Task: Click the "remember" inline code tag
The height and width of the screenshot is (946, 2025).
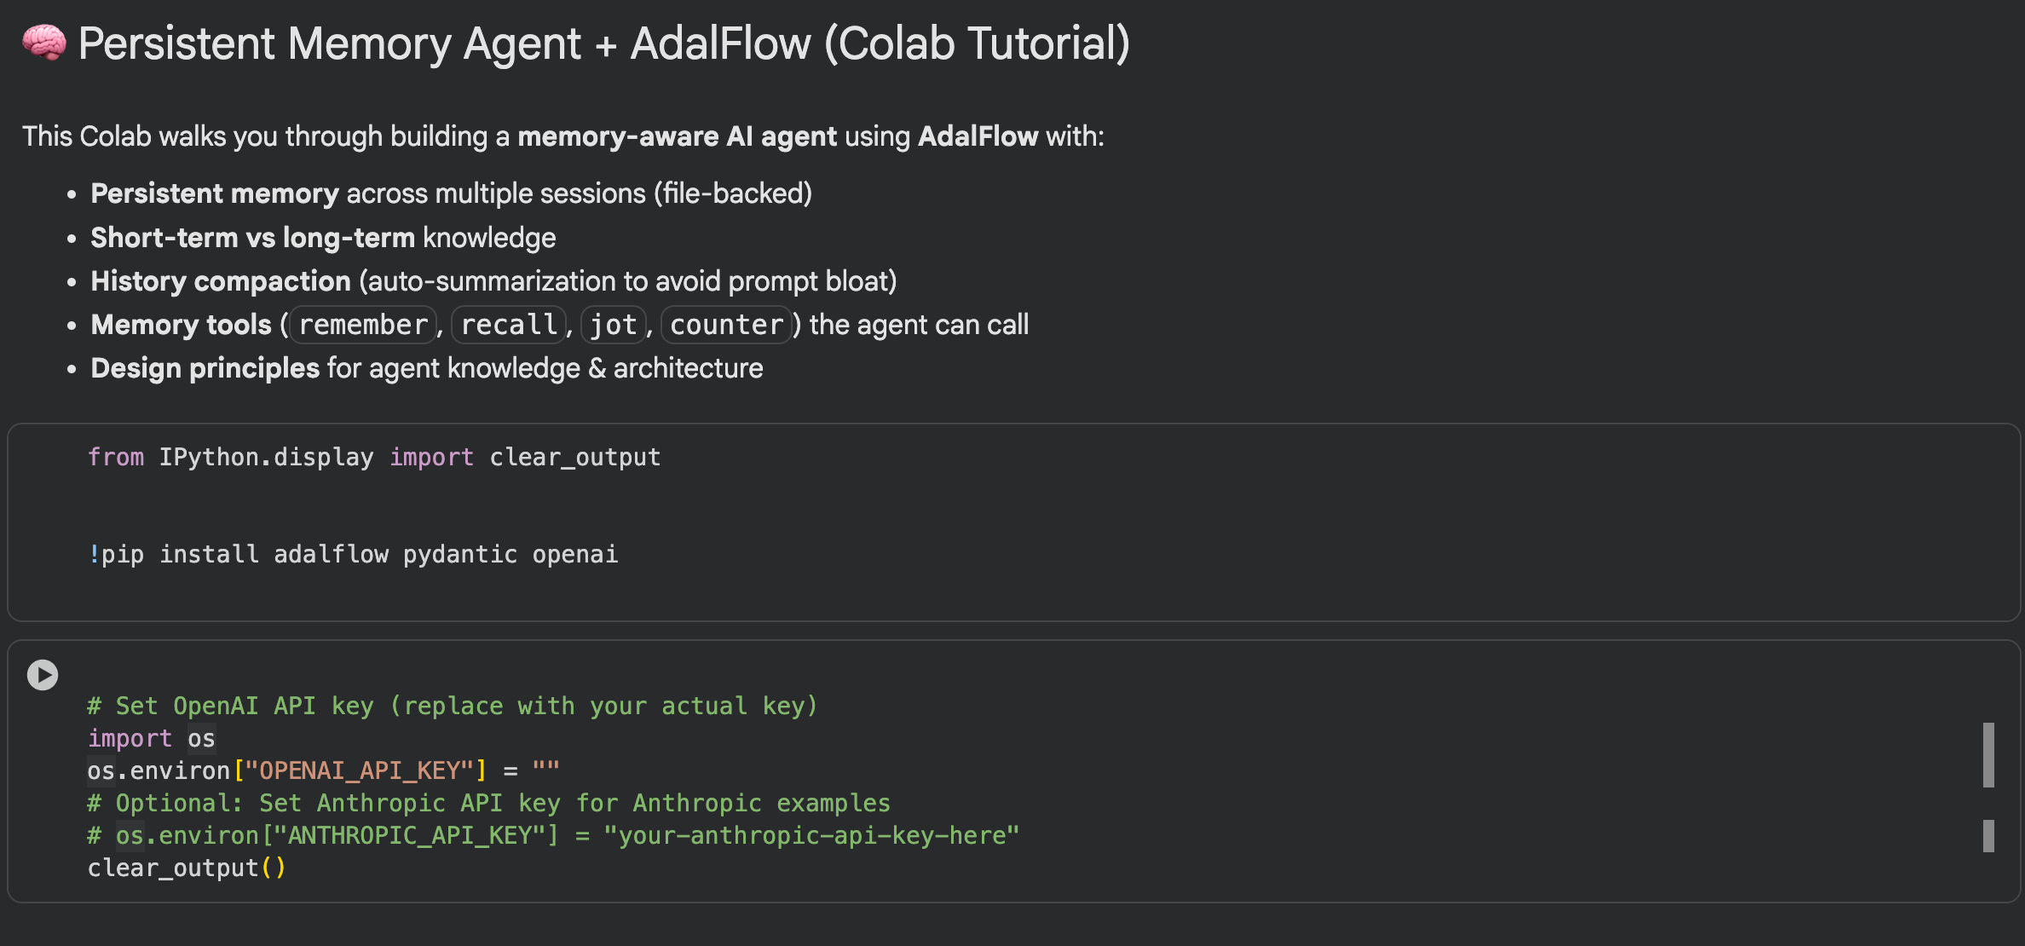Action: click(x=363, y=325)
